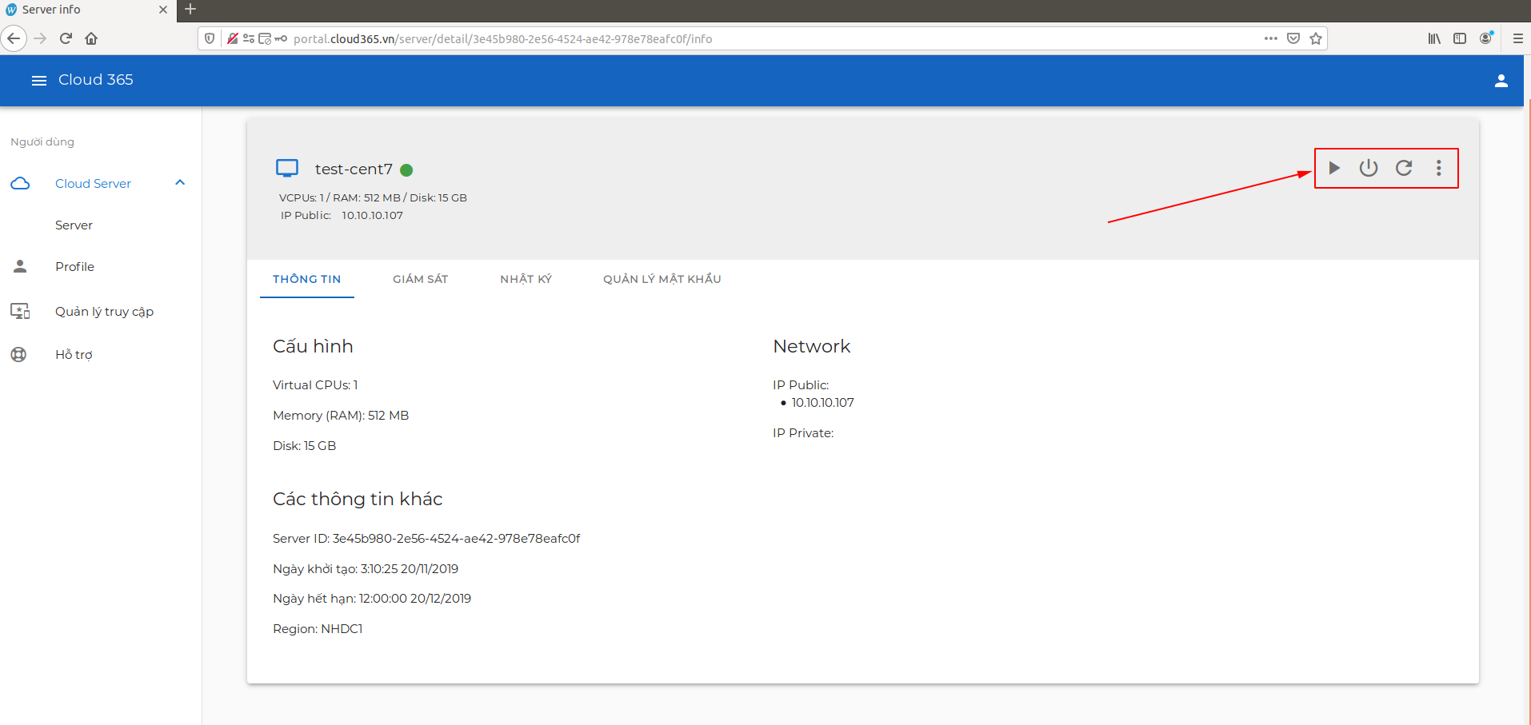
Task: Click the header IP Public 10.10.10.107 text
Action: [342, 215]
